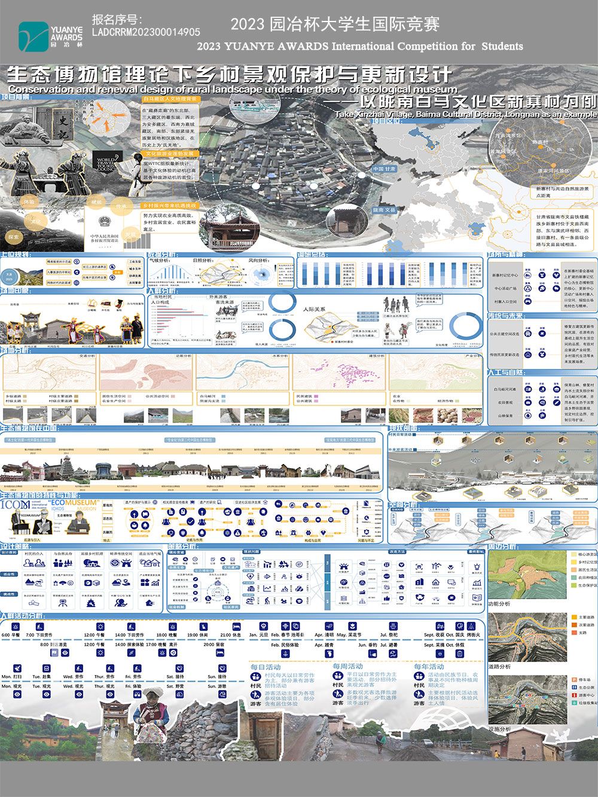598x797 pixels.
Task: Click the 每年活动 heading
Action: pos(429,667)
